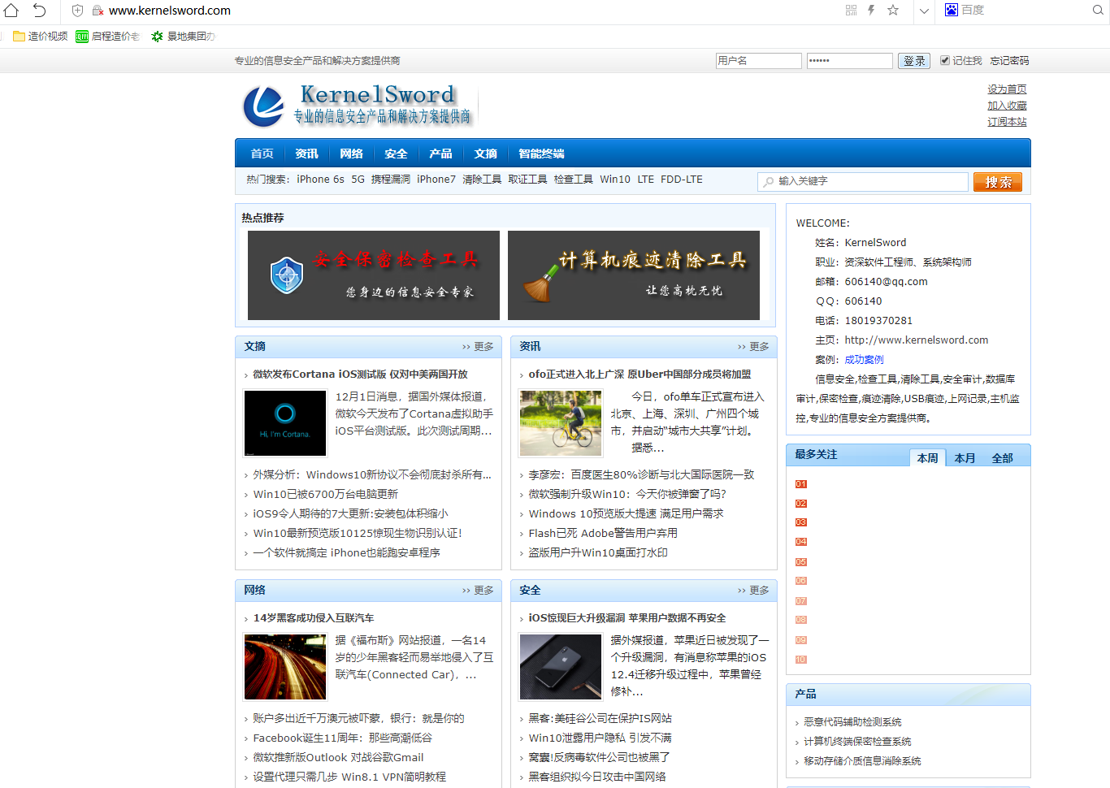The width and height of the screenshot is (1110, 788).
Task: Click the hot search term FDD-LTE
Action: (682, 180)
